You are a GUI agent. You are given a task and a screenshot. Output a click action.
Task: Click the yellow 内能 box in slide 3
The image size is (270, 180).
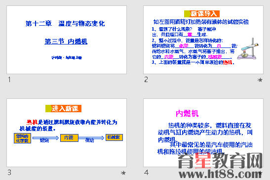coord(69,137)
